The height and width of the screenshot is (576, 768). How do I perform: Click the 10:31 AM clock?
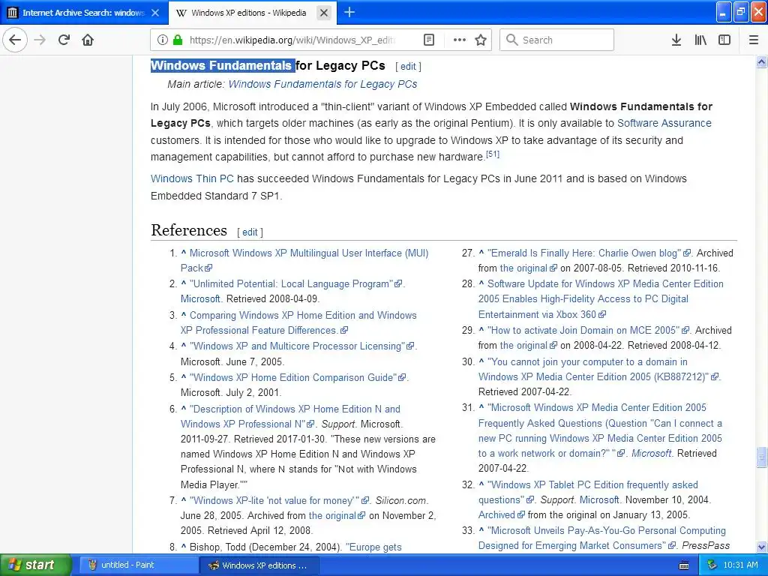(x=740, y=565)
